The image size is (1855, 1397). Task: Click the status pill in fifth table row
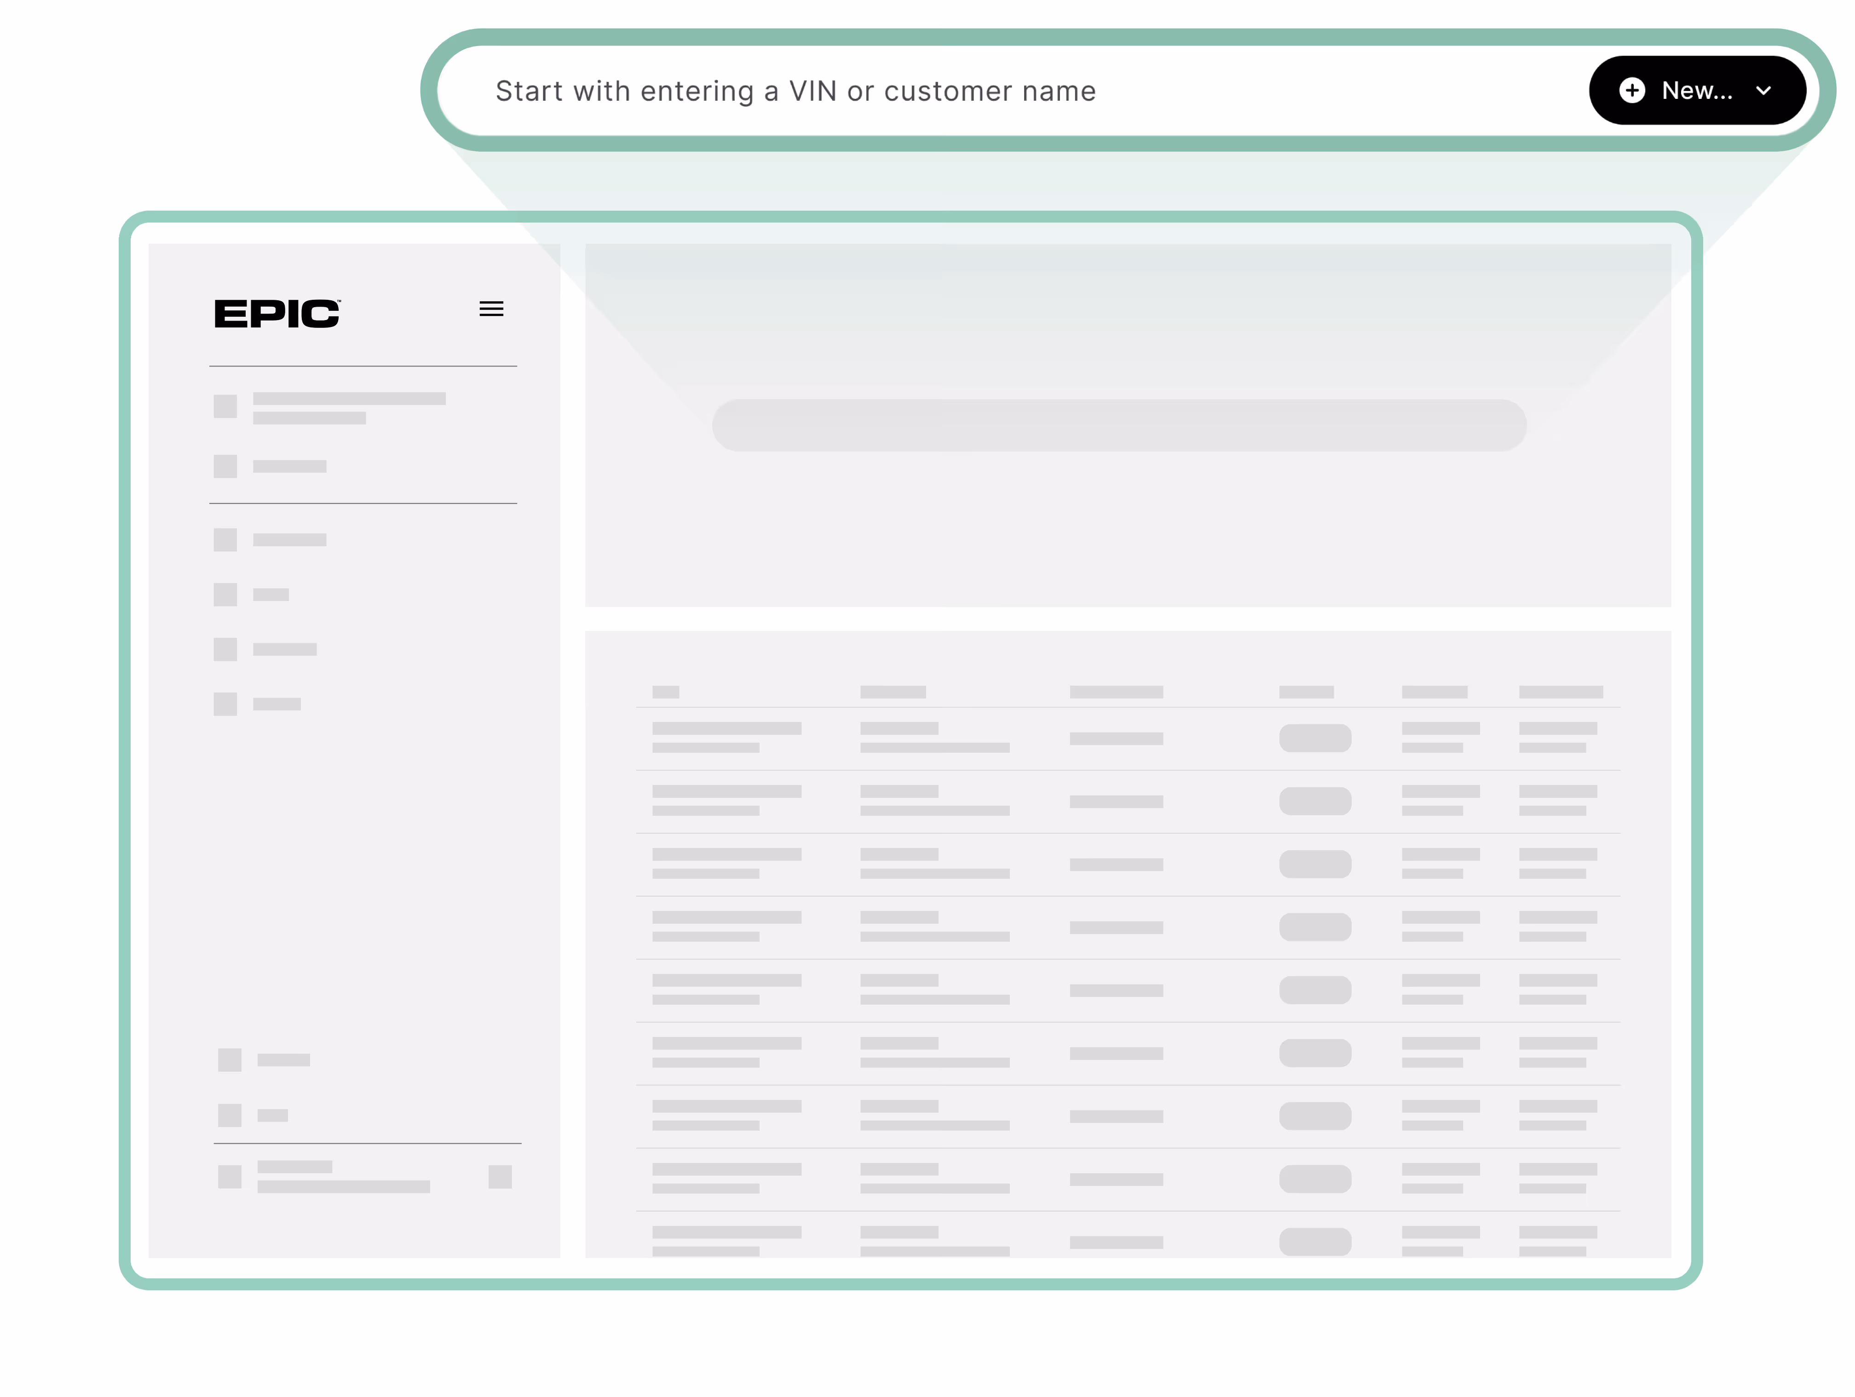click(1315, 990)
